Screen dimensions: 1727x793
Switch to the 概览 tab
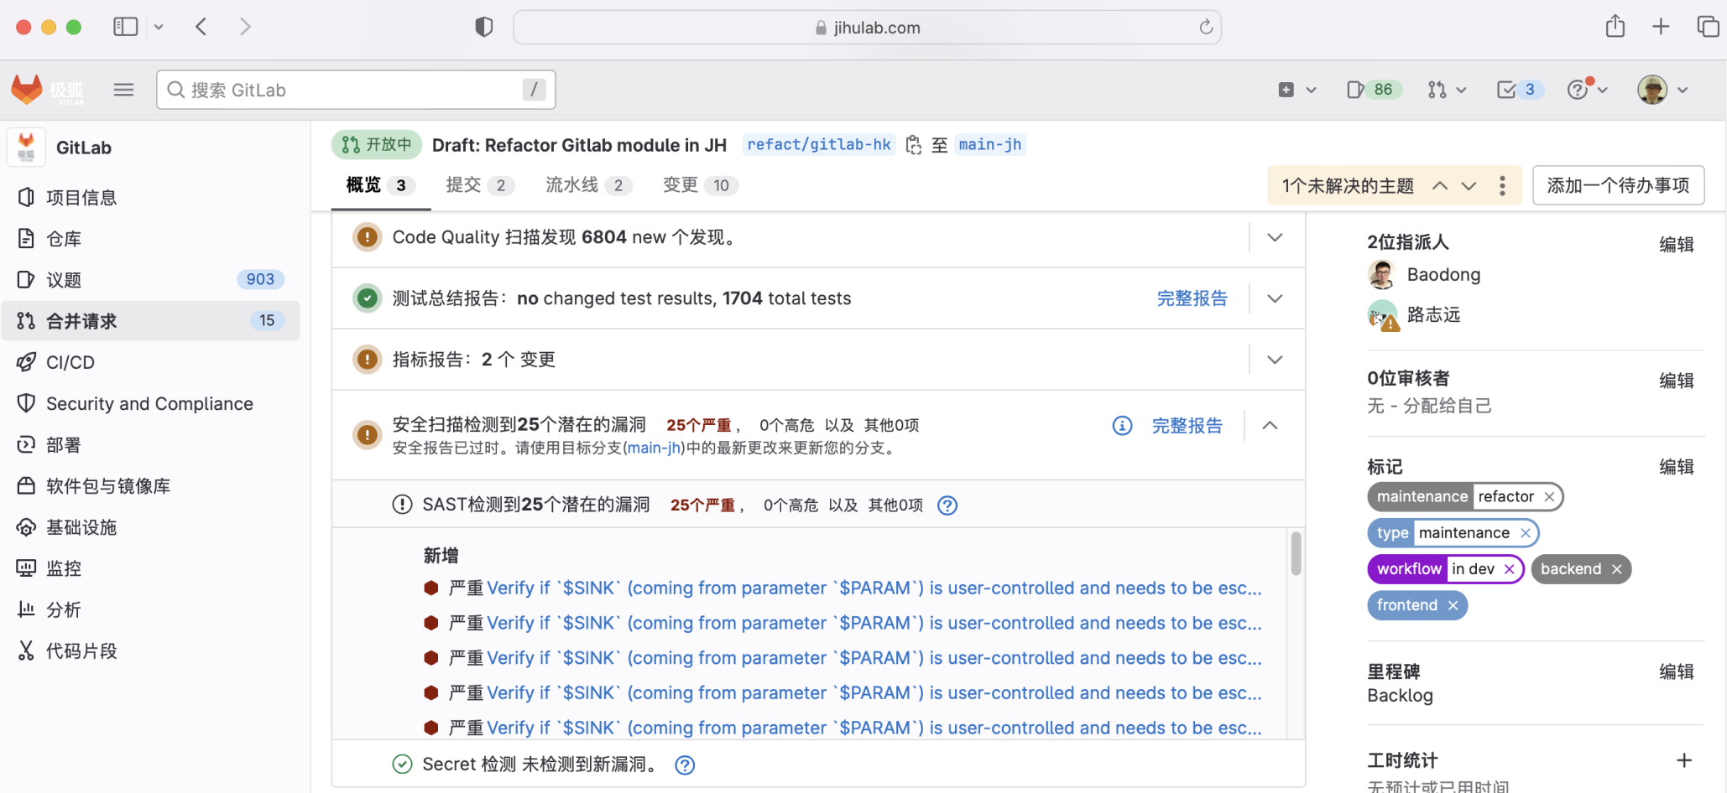point(380,185)
